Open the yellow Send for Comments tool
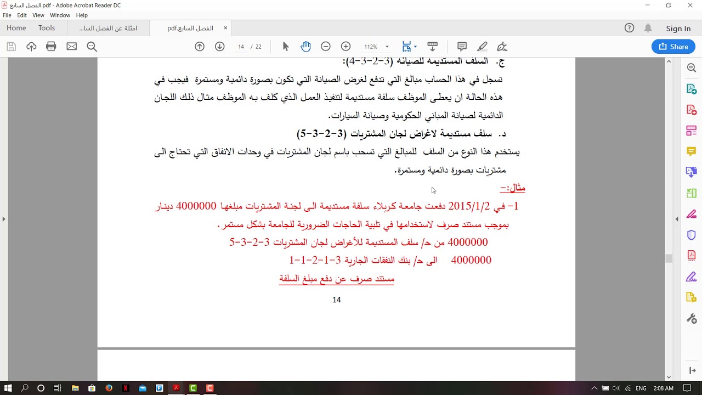Image resolution: width=702 pixels, height=395 pixels. coord(691,297)
